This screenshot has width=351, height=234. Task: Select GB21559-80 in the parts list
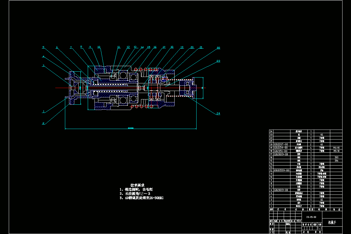[282, 170]
